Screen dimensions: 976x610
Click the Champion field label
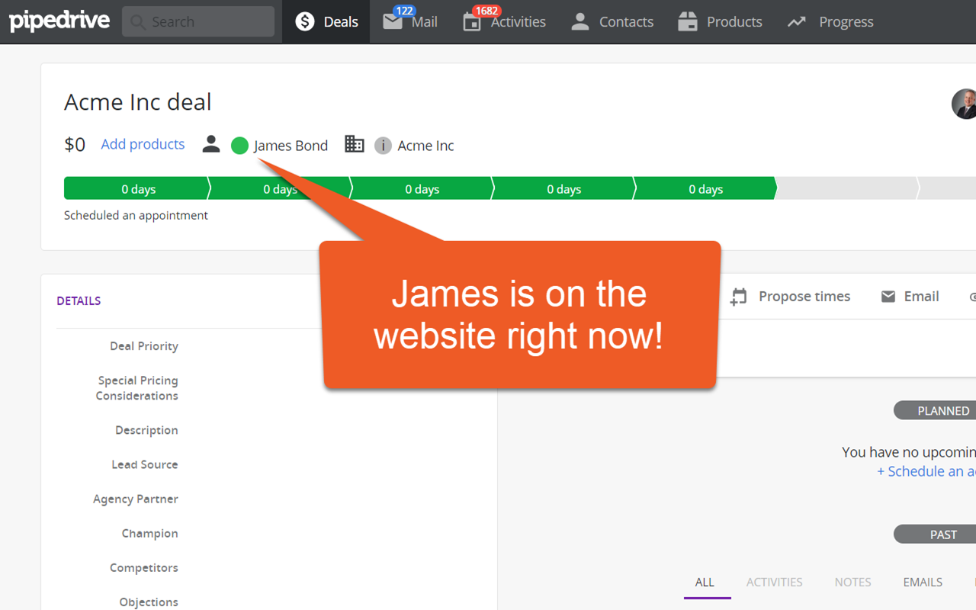pyautogui.click(x=149, y=533)
